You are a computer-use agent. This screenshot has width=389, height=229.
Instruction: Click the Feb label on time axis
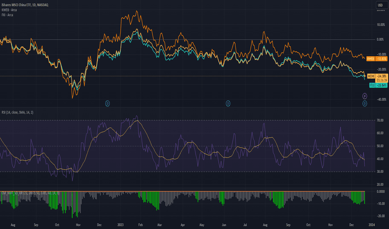[x=140, y=225]
